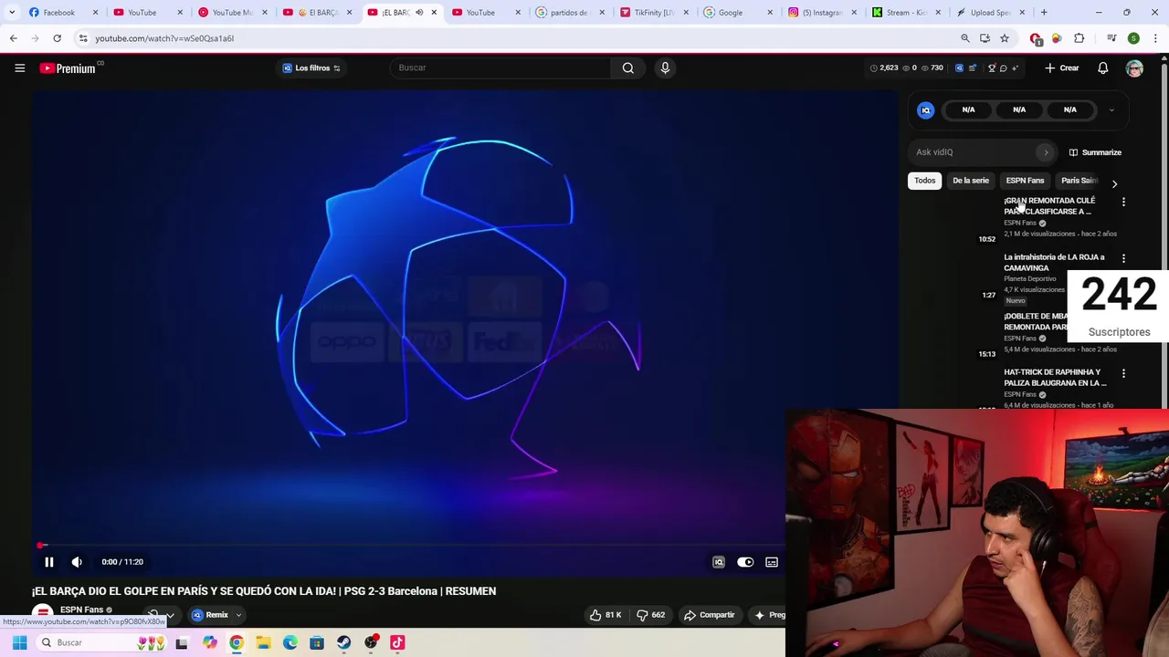Open Steam from the taskbar
The height and width of the screenshot is (657, 1169).
[x=343, y=642]
